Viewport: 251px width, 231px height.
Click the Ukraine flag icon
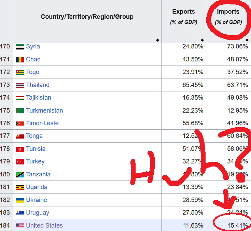(20, 200)
